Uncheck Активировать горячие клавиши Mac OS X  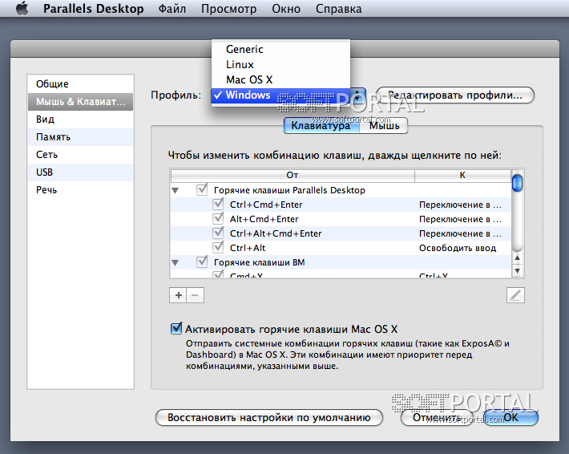click(x=176, y=329)
